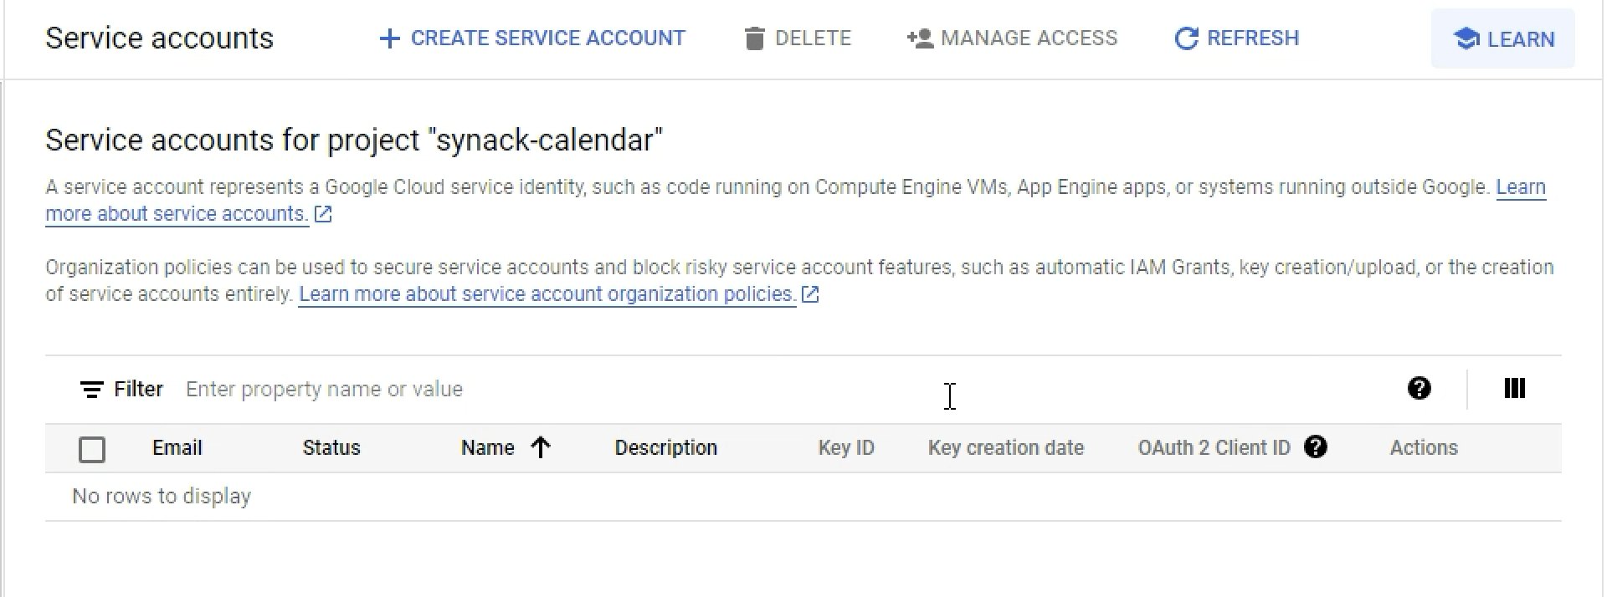
Task: Sort the table by Email column
Action: 177,448
